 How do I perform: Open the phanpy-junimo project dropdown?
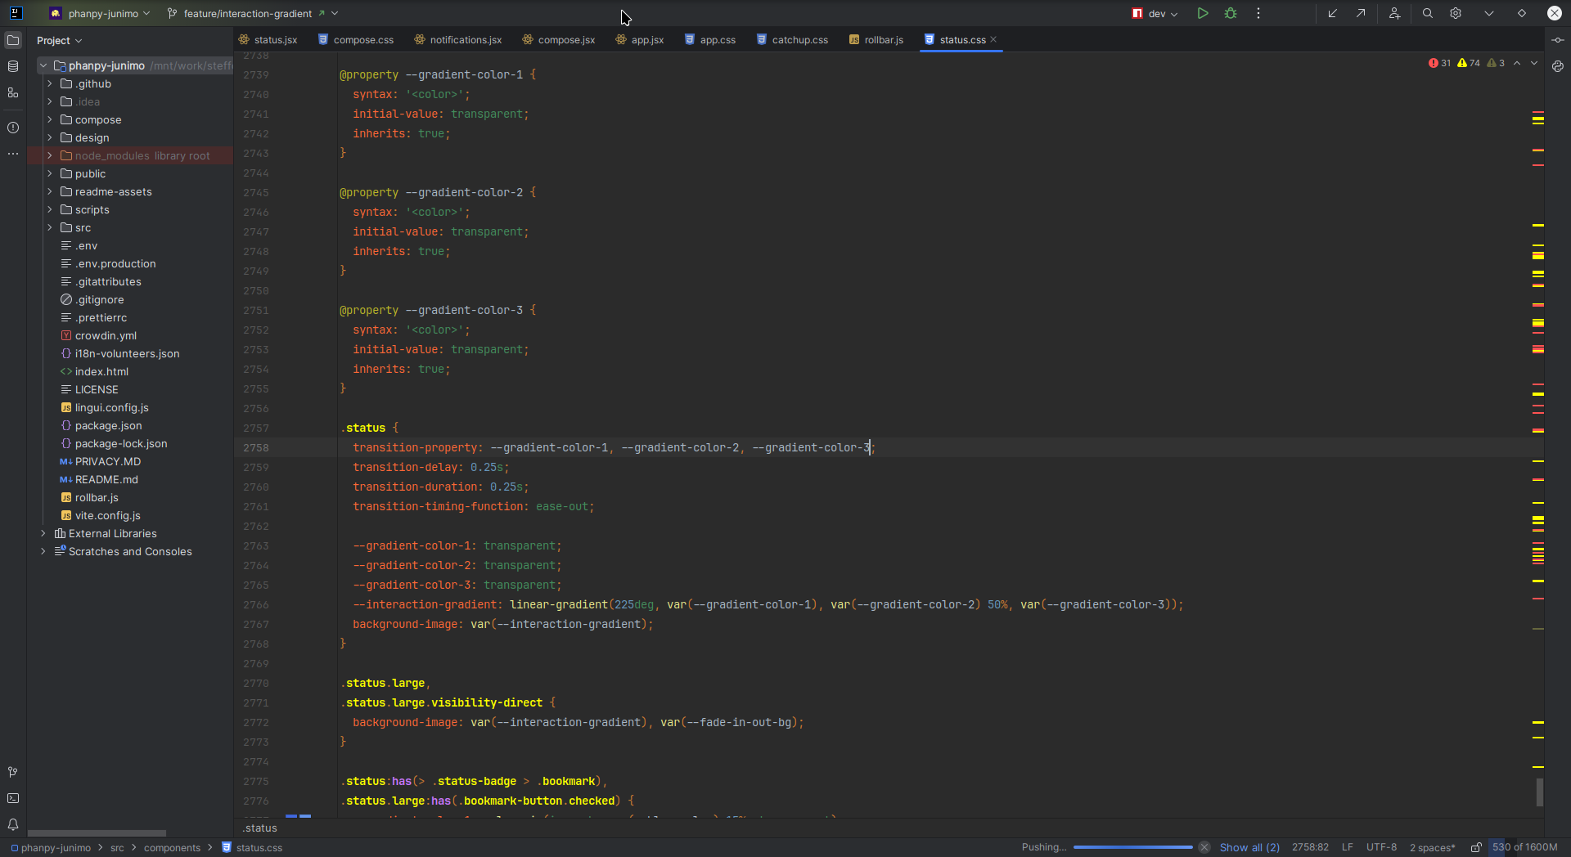pyautogui.click(x=100, y=13)
